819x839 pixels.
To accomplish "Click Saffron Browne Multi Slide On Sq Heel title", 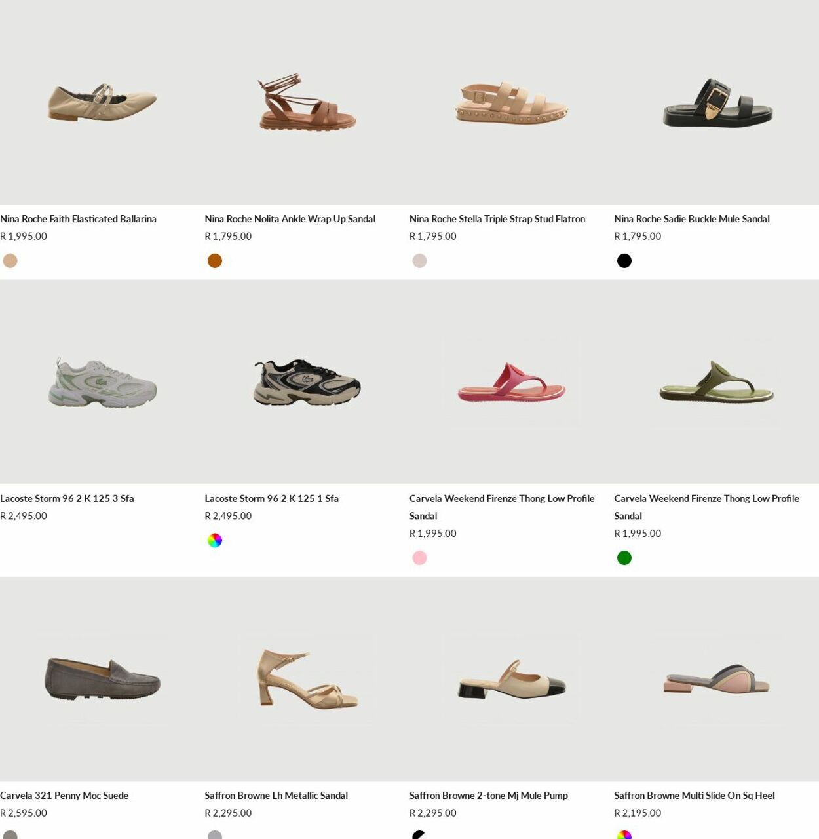I will point(695,796).
